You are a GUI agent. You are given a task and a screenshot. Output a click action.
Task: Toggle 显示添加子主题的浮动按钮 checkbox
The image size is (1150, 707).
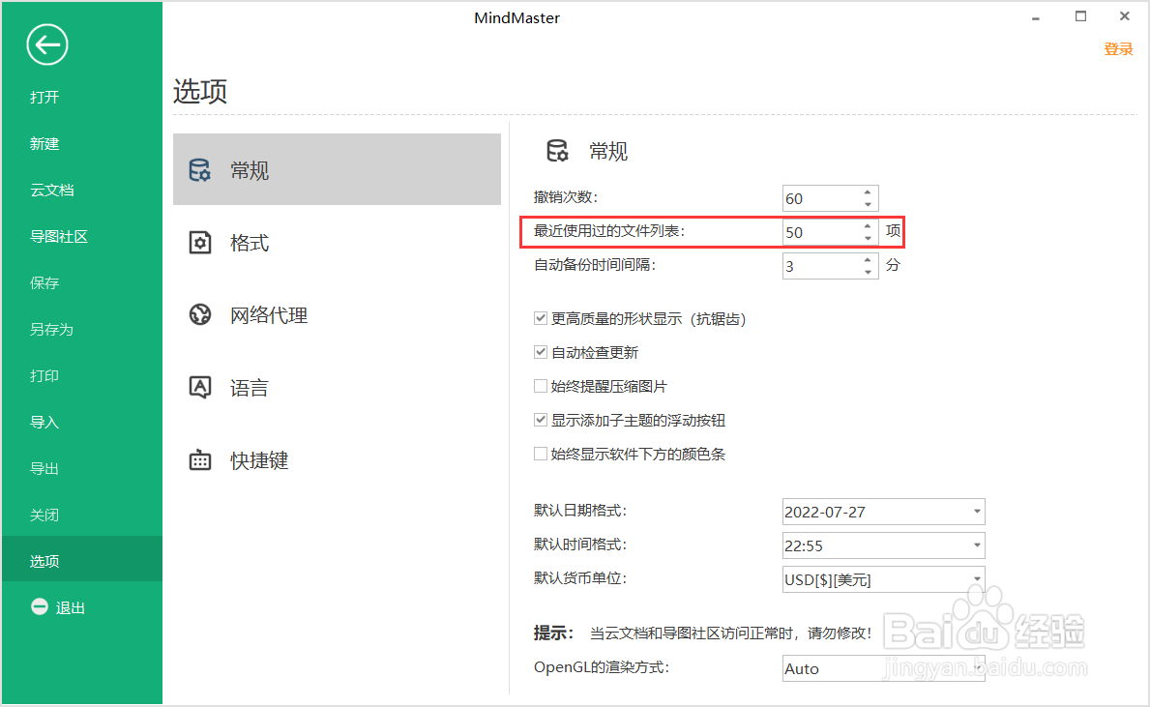coord(541,420)
